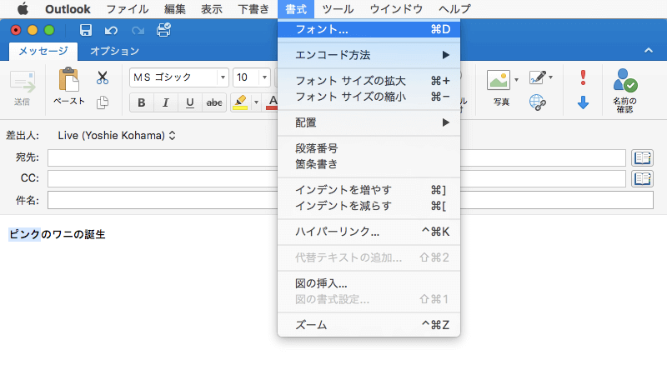Open the 編集 menu

(175, 9)
